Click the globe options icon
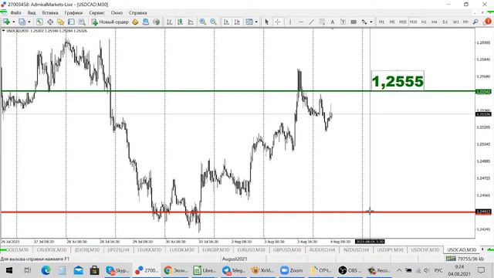The image size is (494, 278). [156, 22]
